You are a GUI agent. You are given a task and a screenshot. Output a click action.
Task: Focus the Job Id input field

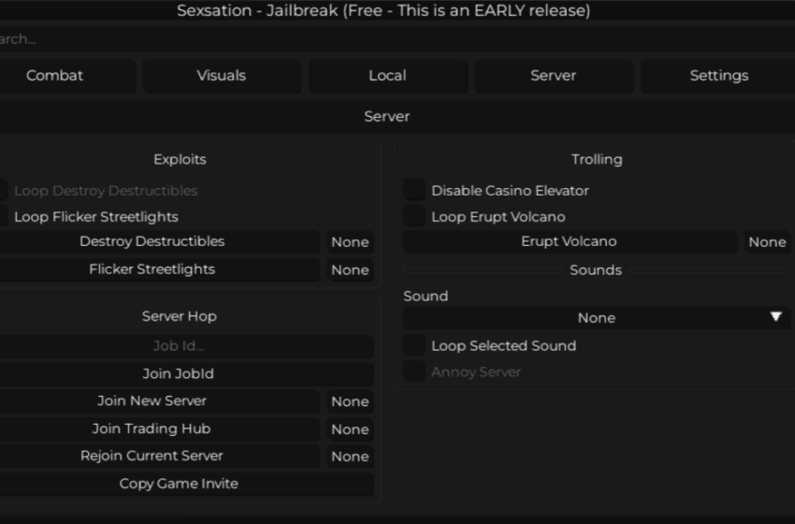pos(186,346)
